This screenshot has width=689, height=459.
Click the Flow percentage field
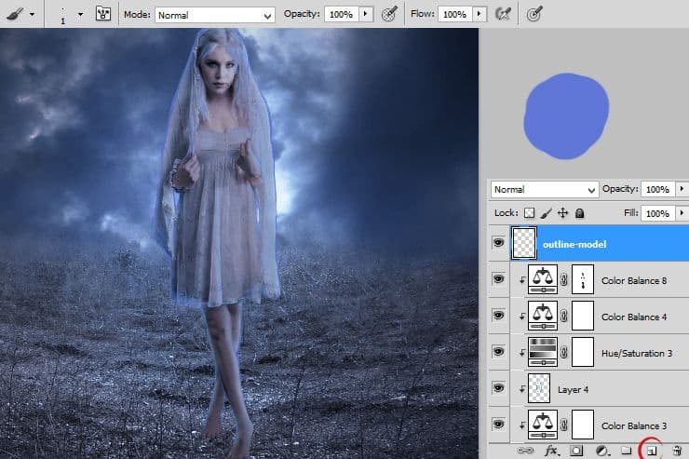453,15
